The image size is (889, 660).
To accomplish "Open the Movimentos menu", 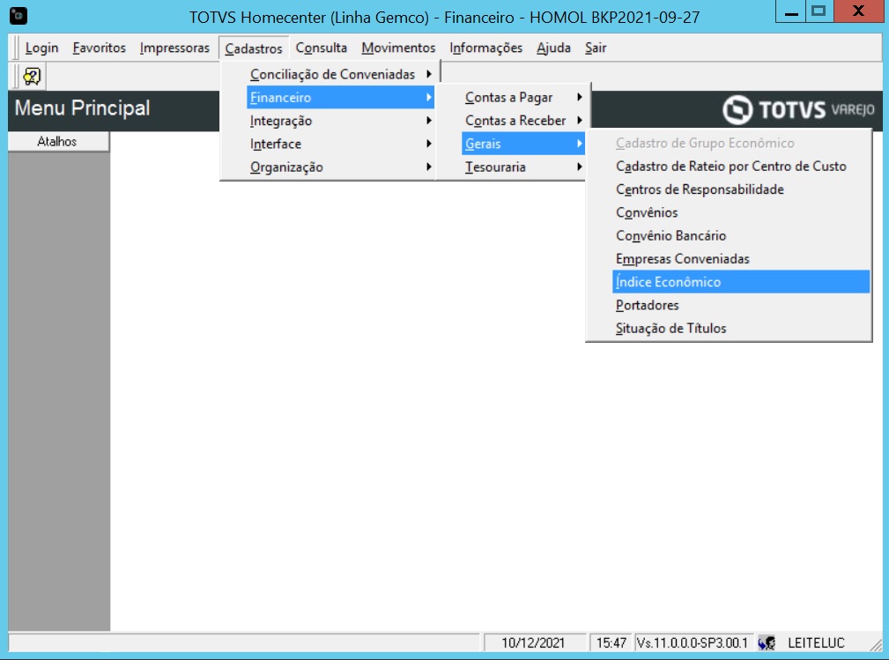I will pyautogui.click(x=398, y=48).
